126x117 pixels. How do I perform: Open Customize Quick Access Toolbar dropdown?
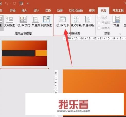tap(28, 4)
